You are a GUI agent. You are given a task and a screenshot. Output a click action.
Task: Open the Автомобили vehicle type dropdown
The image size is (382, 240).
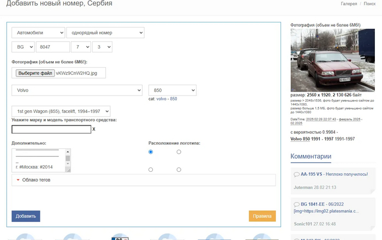[37, 33]
